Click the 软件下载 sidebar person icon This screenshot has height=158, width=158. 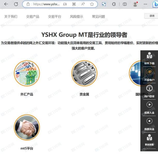(149, 55)
